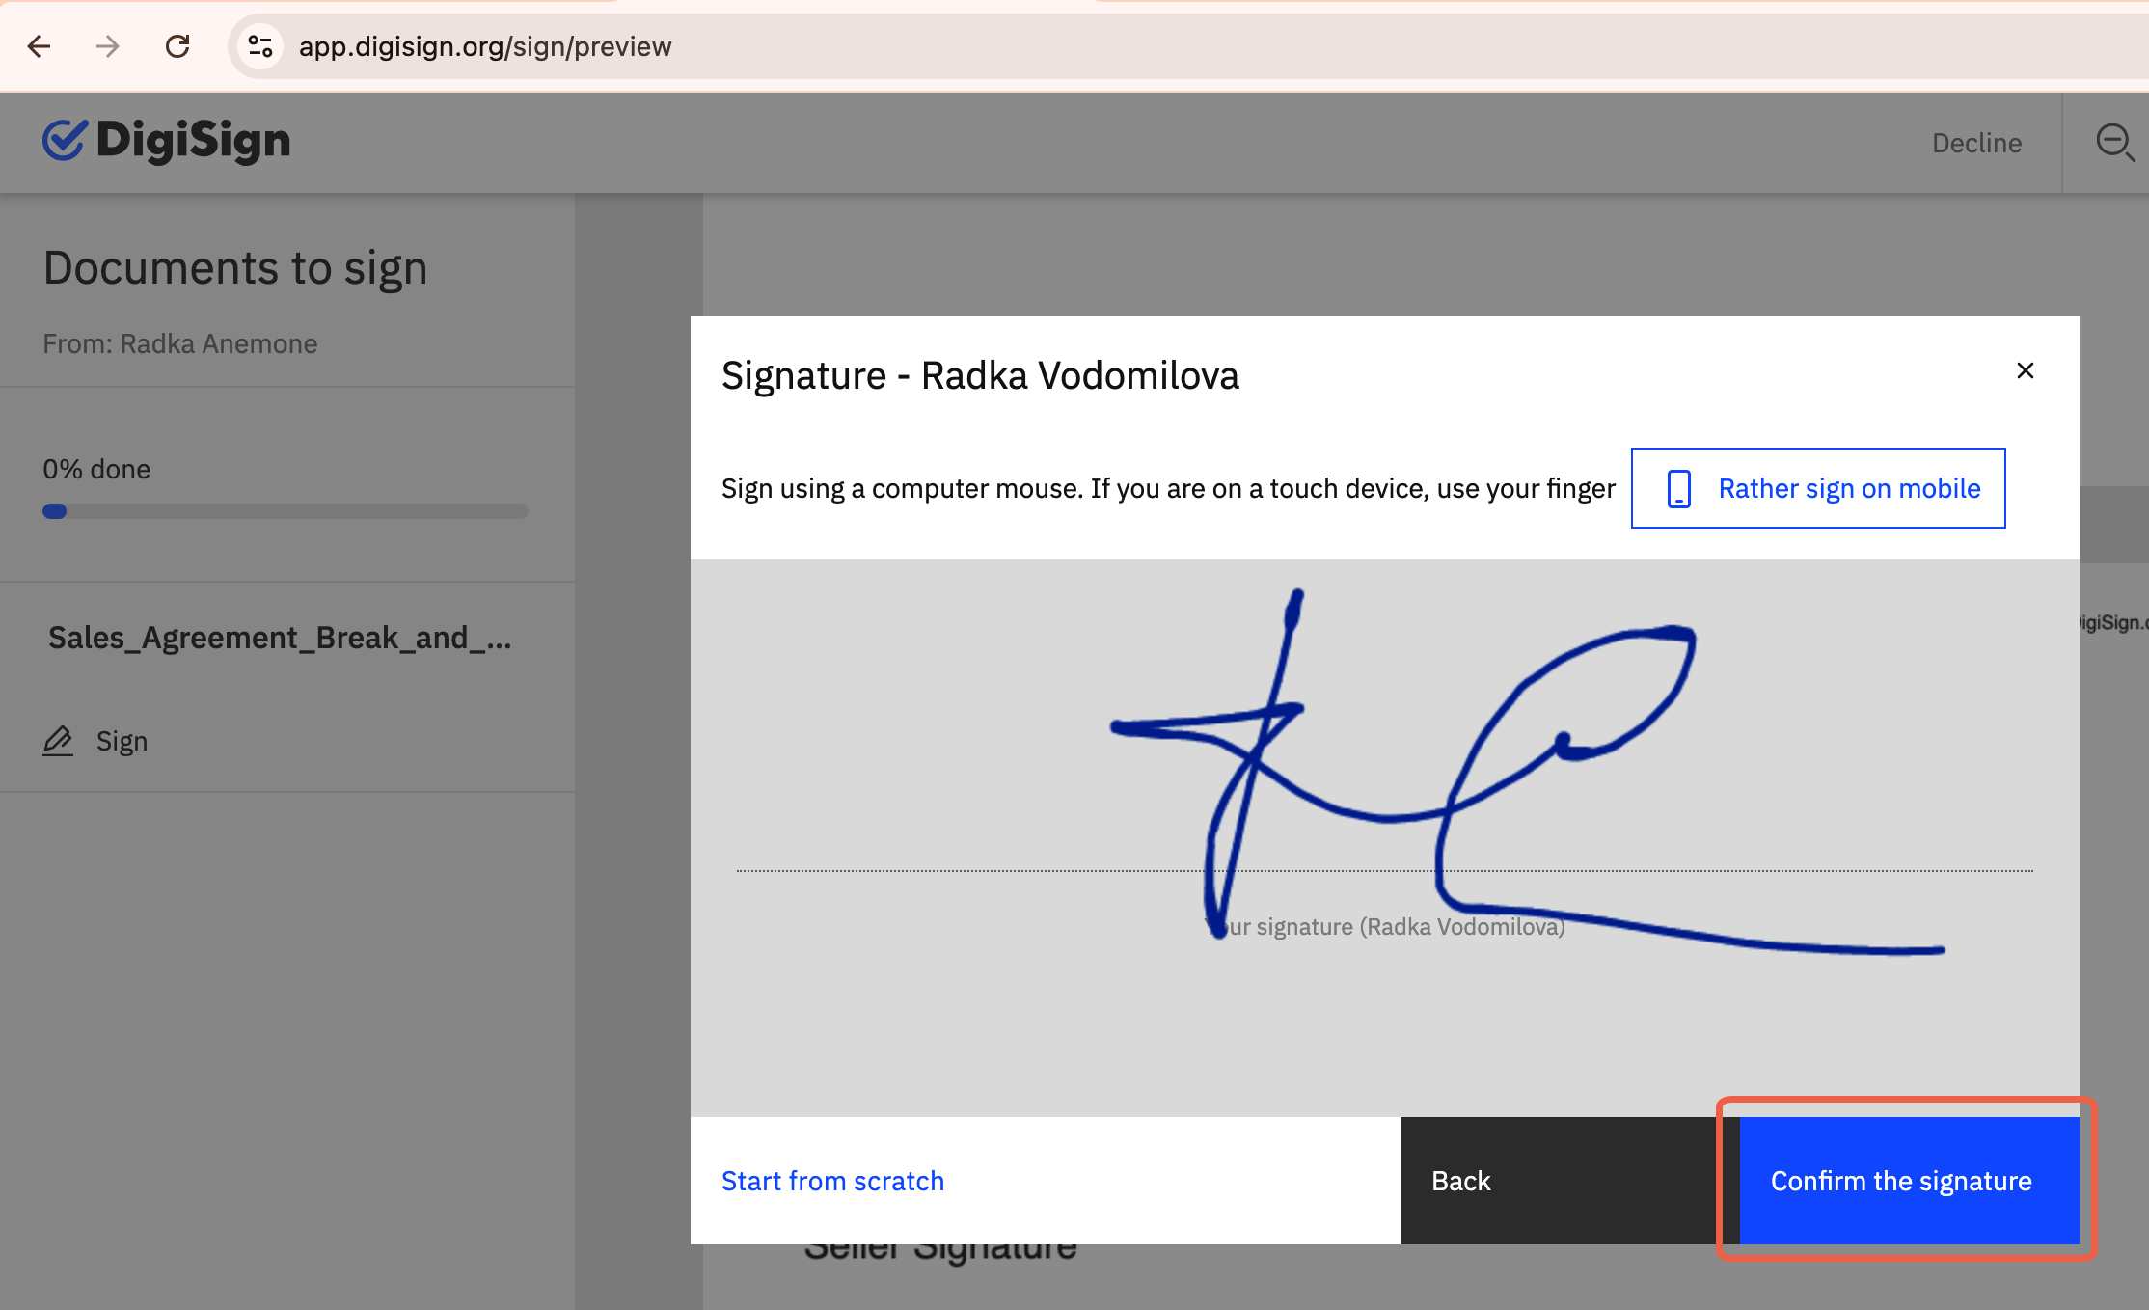The width and height of the screenshot is (2149, 1310).
Task: Open site permission settings in the address bar
Action: click(x=257, y=45)
